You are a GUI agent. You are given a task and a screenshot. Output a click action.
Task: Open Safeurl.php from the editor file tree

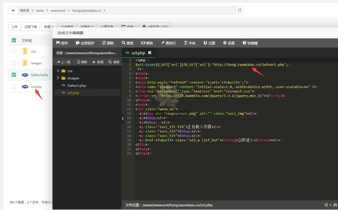(77, 86)
